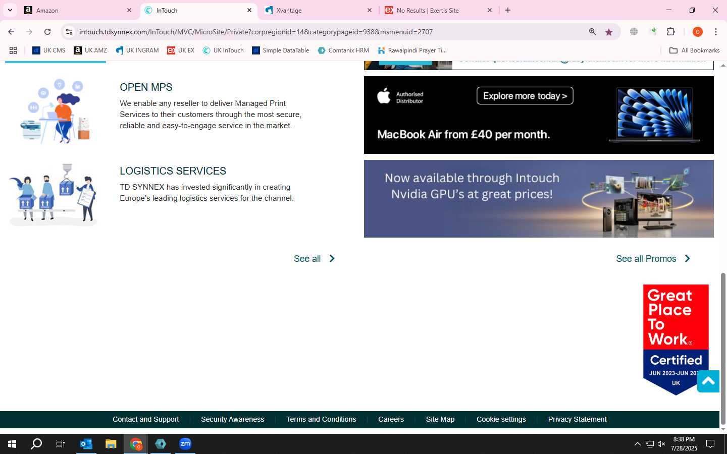Open site information icon in address bar
Image resolution: width=727 pixels, height=454 pixels.
pyautogui.click(x=69, y=32)
